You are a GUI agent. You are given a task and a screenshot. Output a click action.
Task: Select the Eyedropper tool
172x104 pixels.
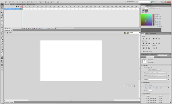(2, 41)
